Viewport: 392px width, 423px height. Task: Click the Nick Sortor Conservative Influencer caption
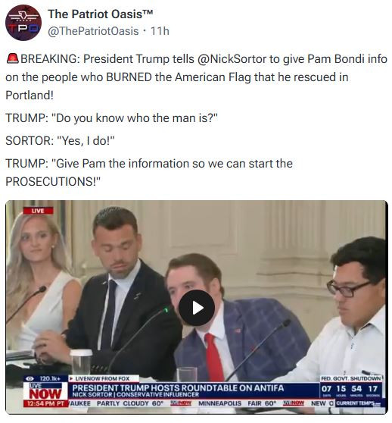tap(135, 395)
